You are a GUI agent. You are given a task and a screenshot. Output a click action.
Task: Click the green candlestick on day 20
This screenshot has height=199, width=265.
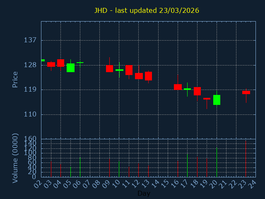217,100
